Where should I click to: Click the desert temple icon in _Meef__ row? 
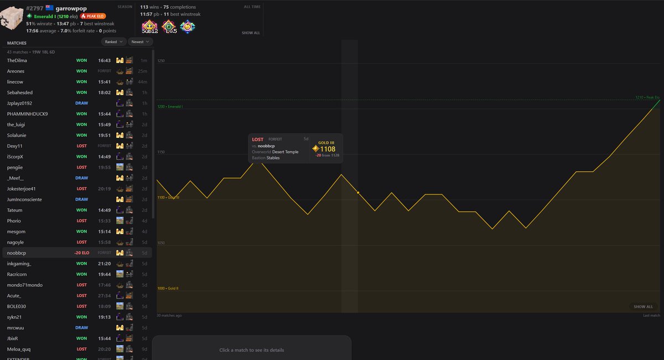click(120, 178)
